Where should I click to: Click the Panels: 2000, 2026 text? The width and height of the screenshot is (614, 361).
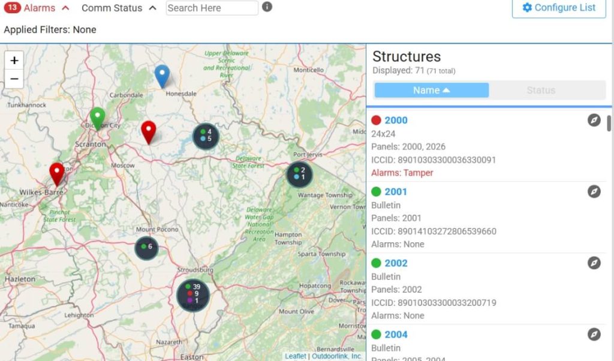coord(408,146)
